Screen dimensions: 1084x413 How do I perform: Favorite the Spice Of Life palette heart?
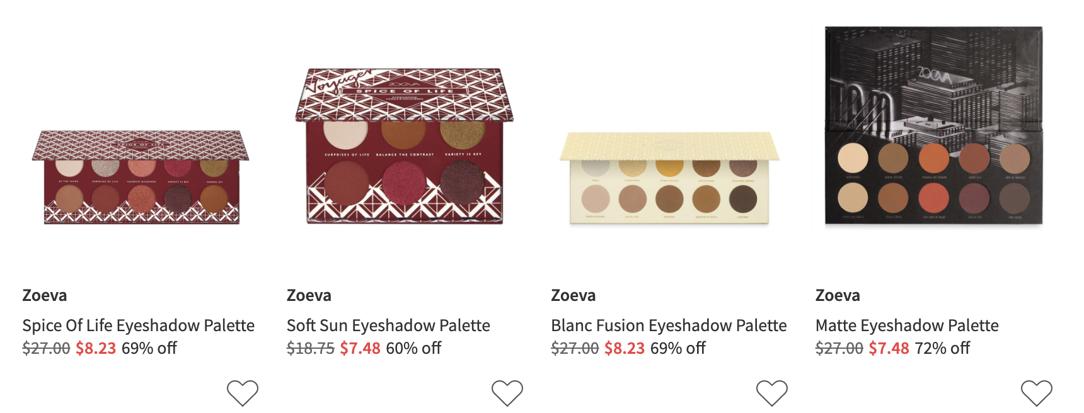243,393
